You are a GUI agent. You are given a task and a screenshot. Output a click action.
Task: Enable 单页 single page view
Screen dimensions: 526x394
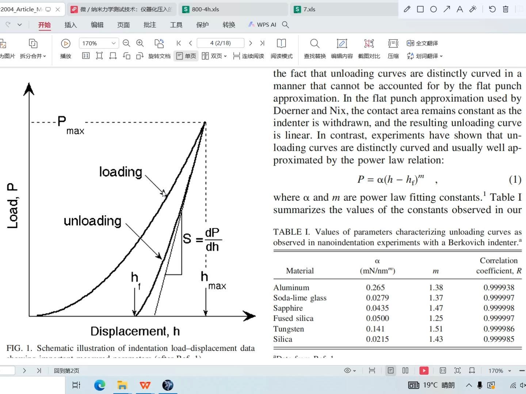pos(186,56)
